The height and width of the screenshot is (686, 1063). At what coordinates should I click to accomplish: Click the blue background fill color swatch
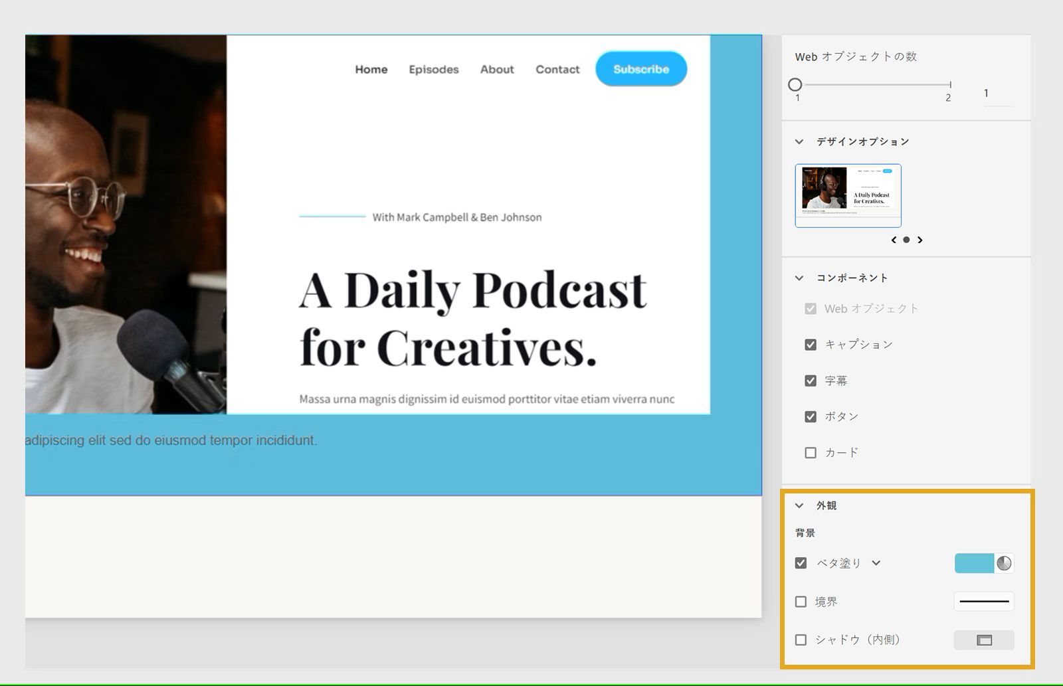click(x=974, y=563)
